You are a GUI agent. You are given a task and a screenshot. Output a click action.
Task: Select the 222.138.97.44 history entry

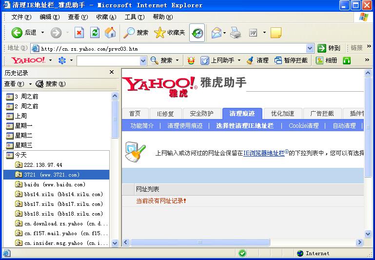[x=39, y=165]
